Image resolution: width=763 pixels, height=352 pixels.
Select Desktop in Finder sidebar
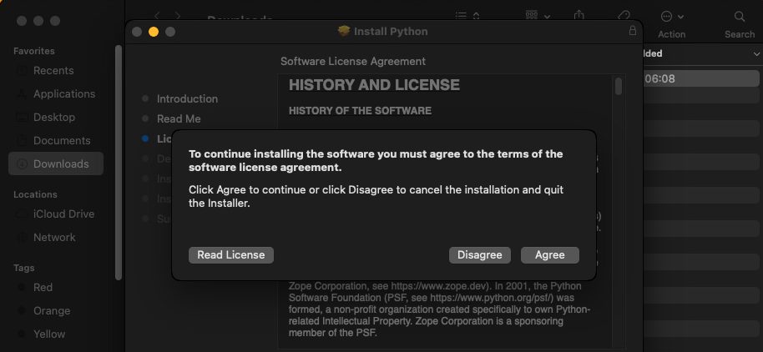[56, 117]
